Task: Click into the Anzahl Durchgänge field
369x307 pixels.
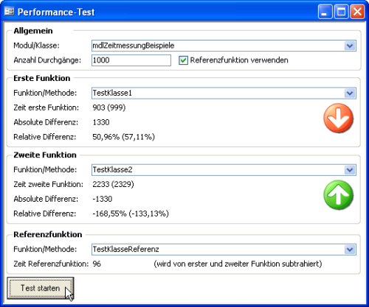Action: 131,60
